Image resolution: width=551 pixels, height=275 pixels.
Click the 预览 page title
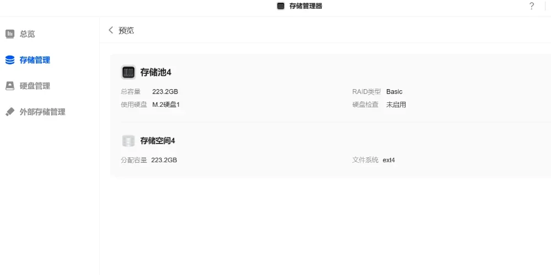(x=126, y=30)
